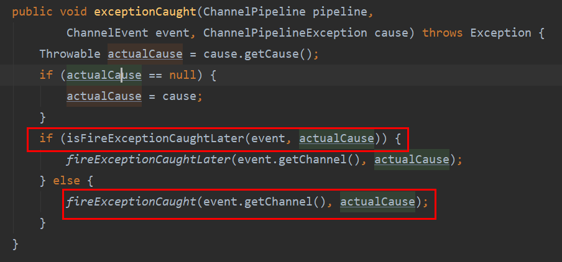Click the void return type
The height and width of the screenshot is (262, 562).
click(73, 12)
